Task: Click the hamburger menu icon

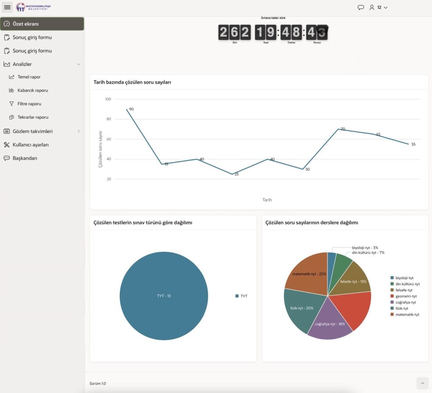Action: click(7, 7)
